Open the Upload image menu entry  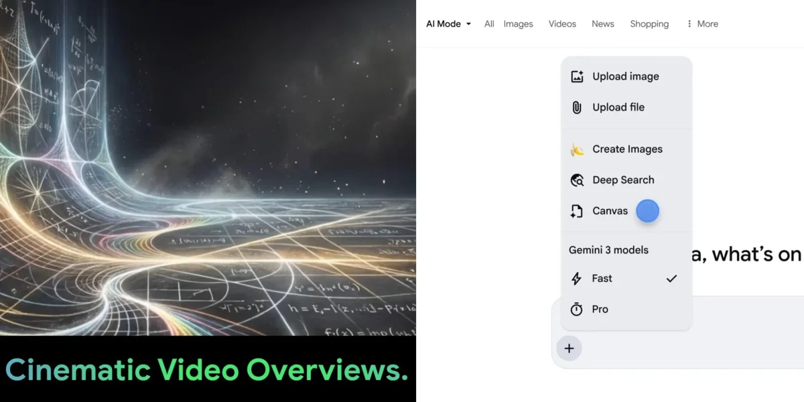626,76
